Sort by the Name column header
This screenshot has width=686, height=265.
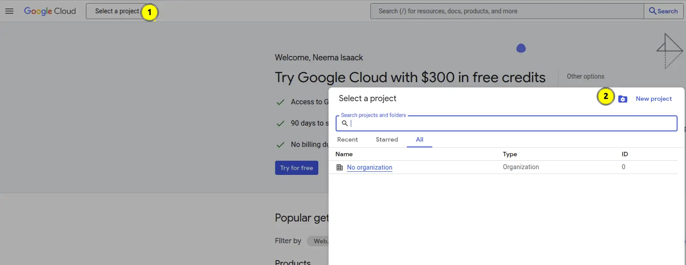point(344,154)
